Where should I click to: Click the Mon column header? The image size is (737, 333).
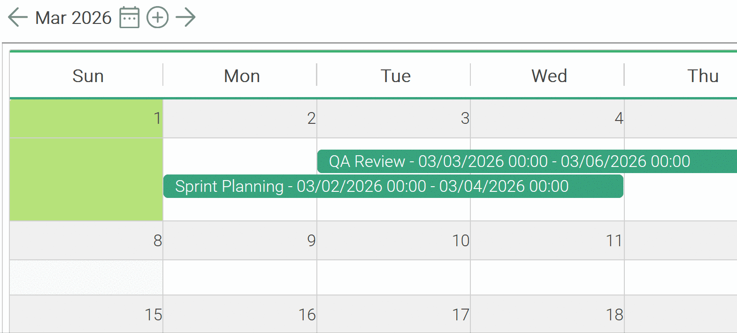[242, 76]
